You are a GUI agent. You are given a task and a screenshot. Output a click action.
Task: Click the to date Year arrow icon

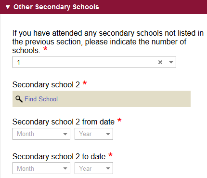pyautogui.click(x=108, y=168)
